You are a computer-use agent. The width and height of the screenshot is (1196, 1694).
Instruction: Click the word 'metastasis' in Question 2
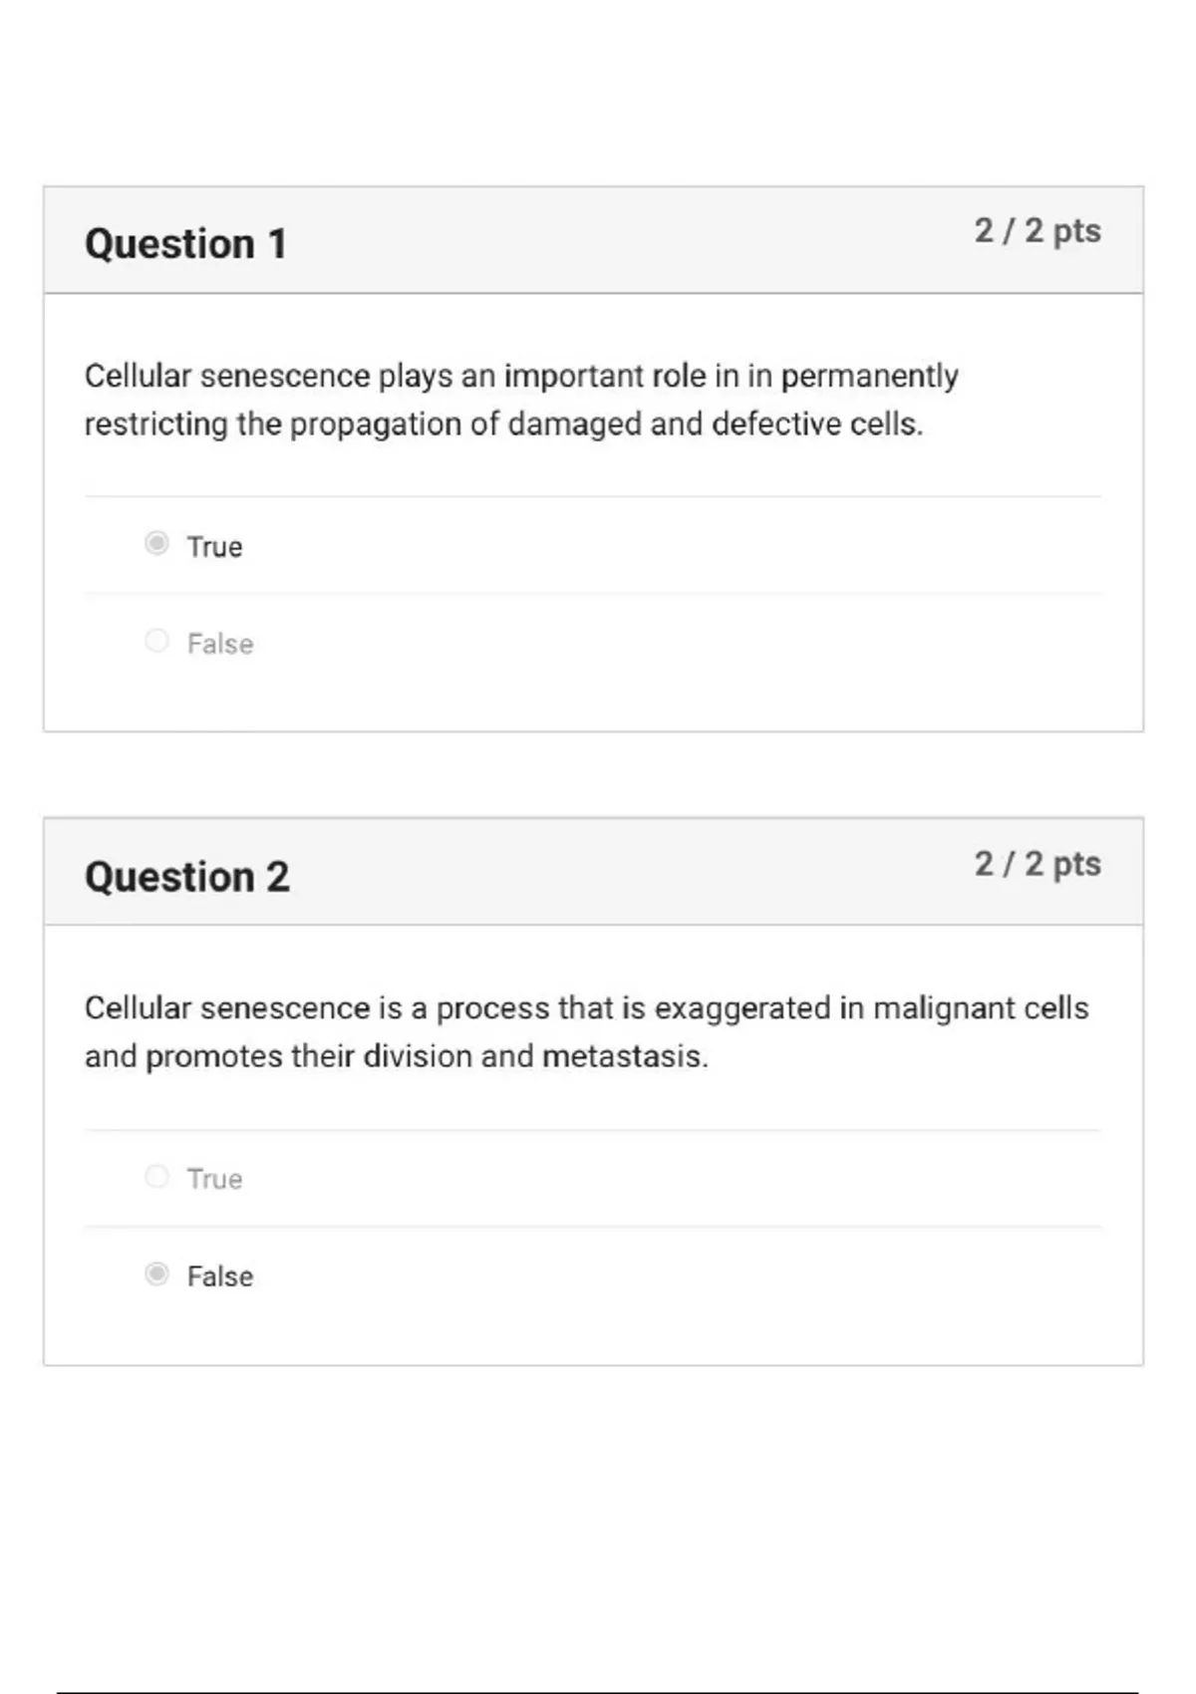coord(624,1056)
